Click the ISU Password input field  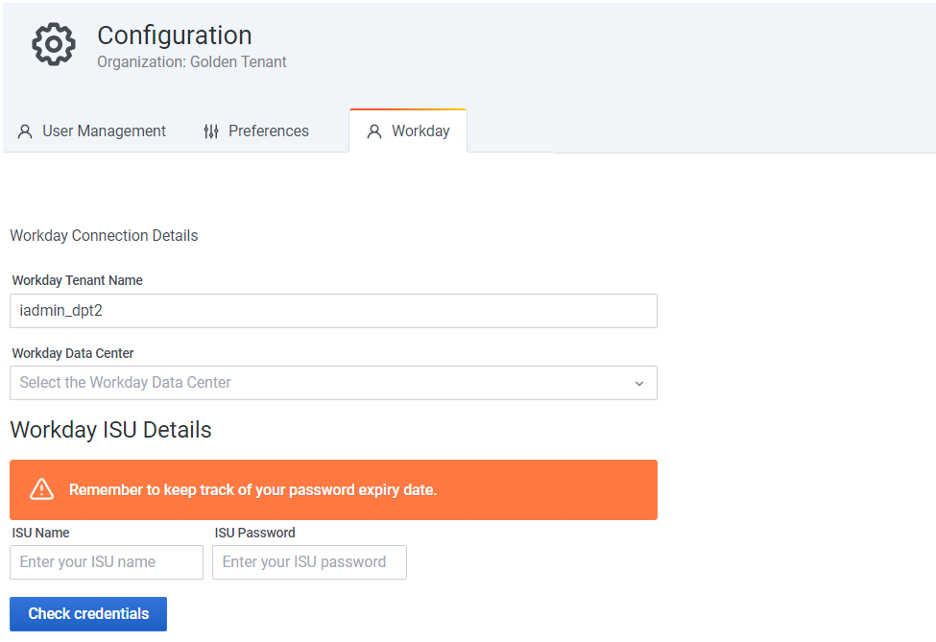pos(310,562)
